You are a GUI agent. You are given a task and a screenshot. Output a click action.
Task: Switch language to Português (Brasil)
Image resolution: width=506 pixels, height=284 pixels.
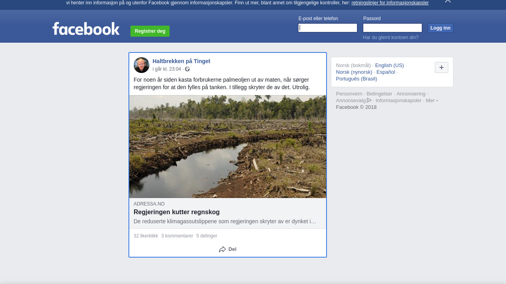pyautogui.click(x=357, y=79)
